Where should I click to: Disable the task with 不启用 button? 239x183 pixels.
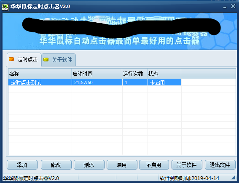click(154, 165)
